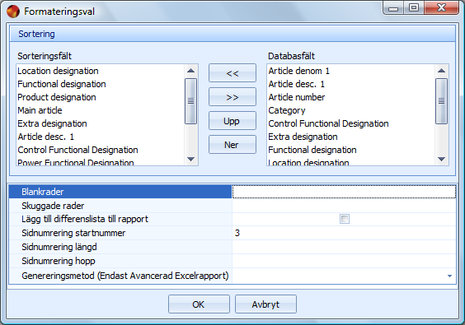Click the Sortering section header
Screen dimensions: 465x325
233,34
